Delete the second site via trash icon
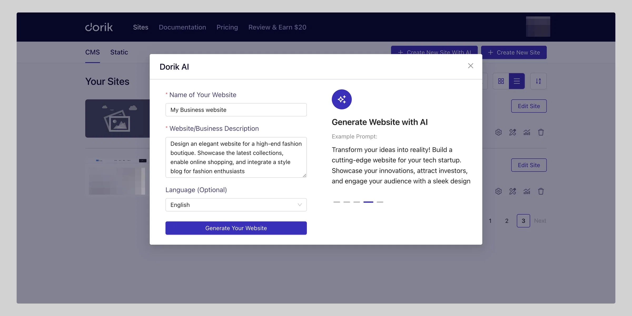The image size is (632, 316). 541,191
